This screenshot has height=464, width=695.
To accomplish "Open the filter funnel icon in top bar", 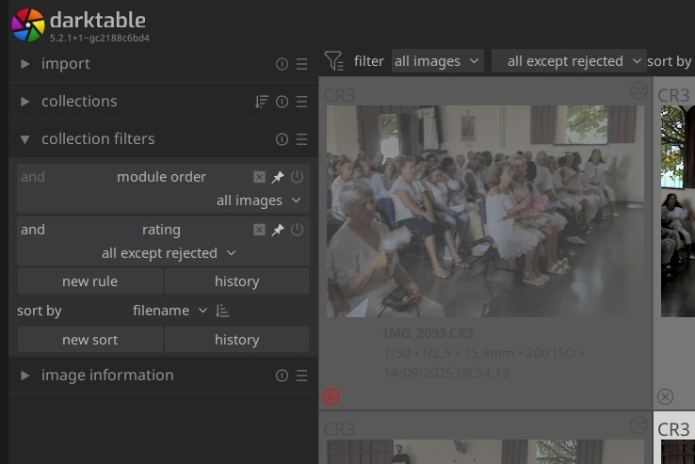I will coord(333,61).
